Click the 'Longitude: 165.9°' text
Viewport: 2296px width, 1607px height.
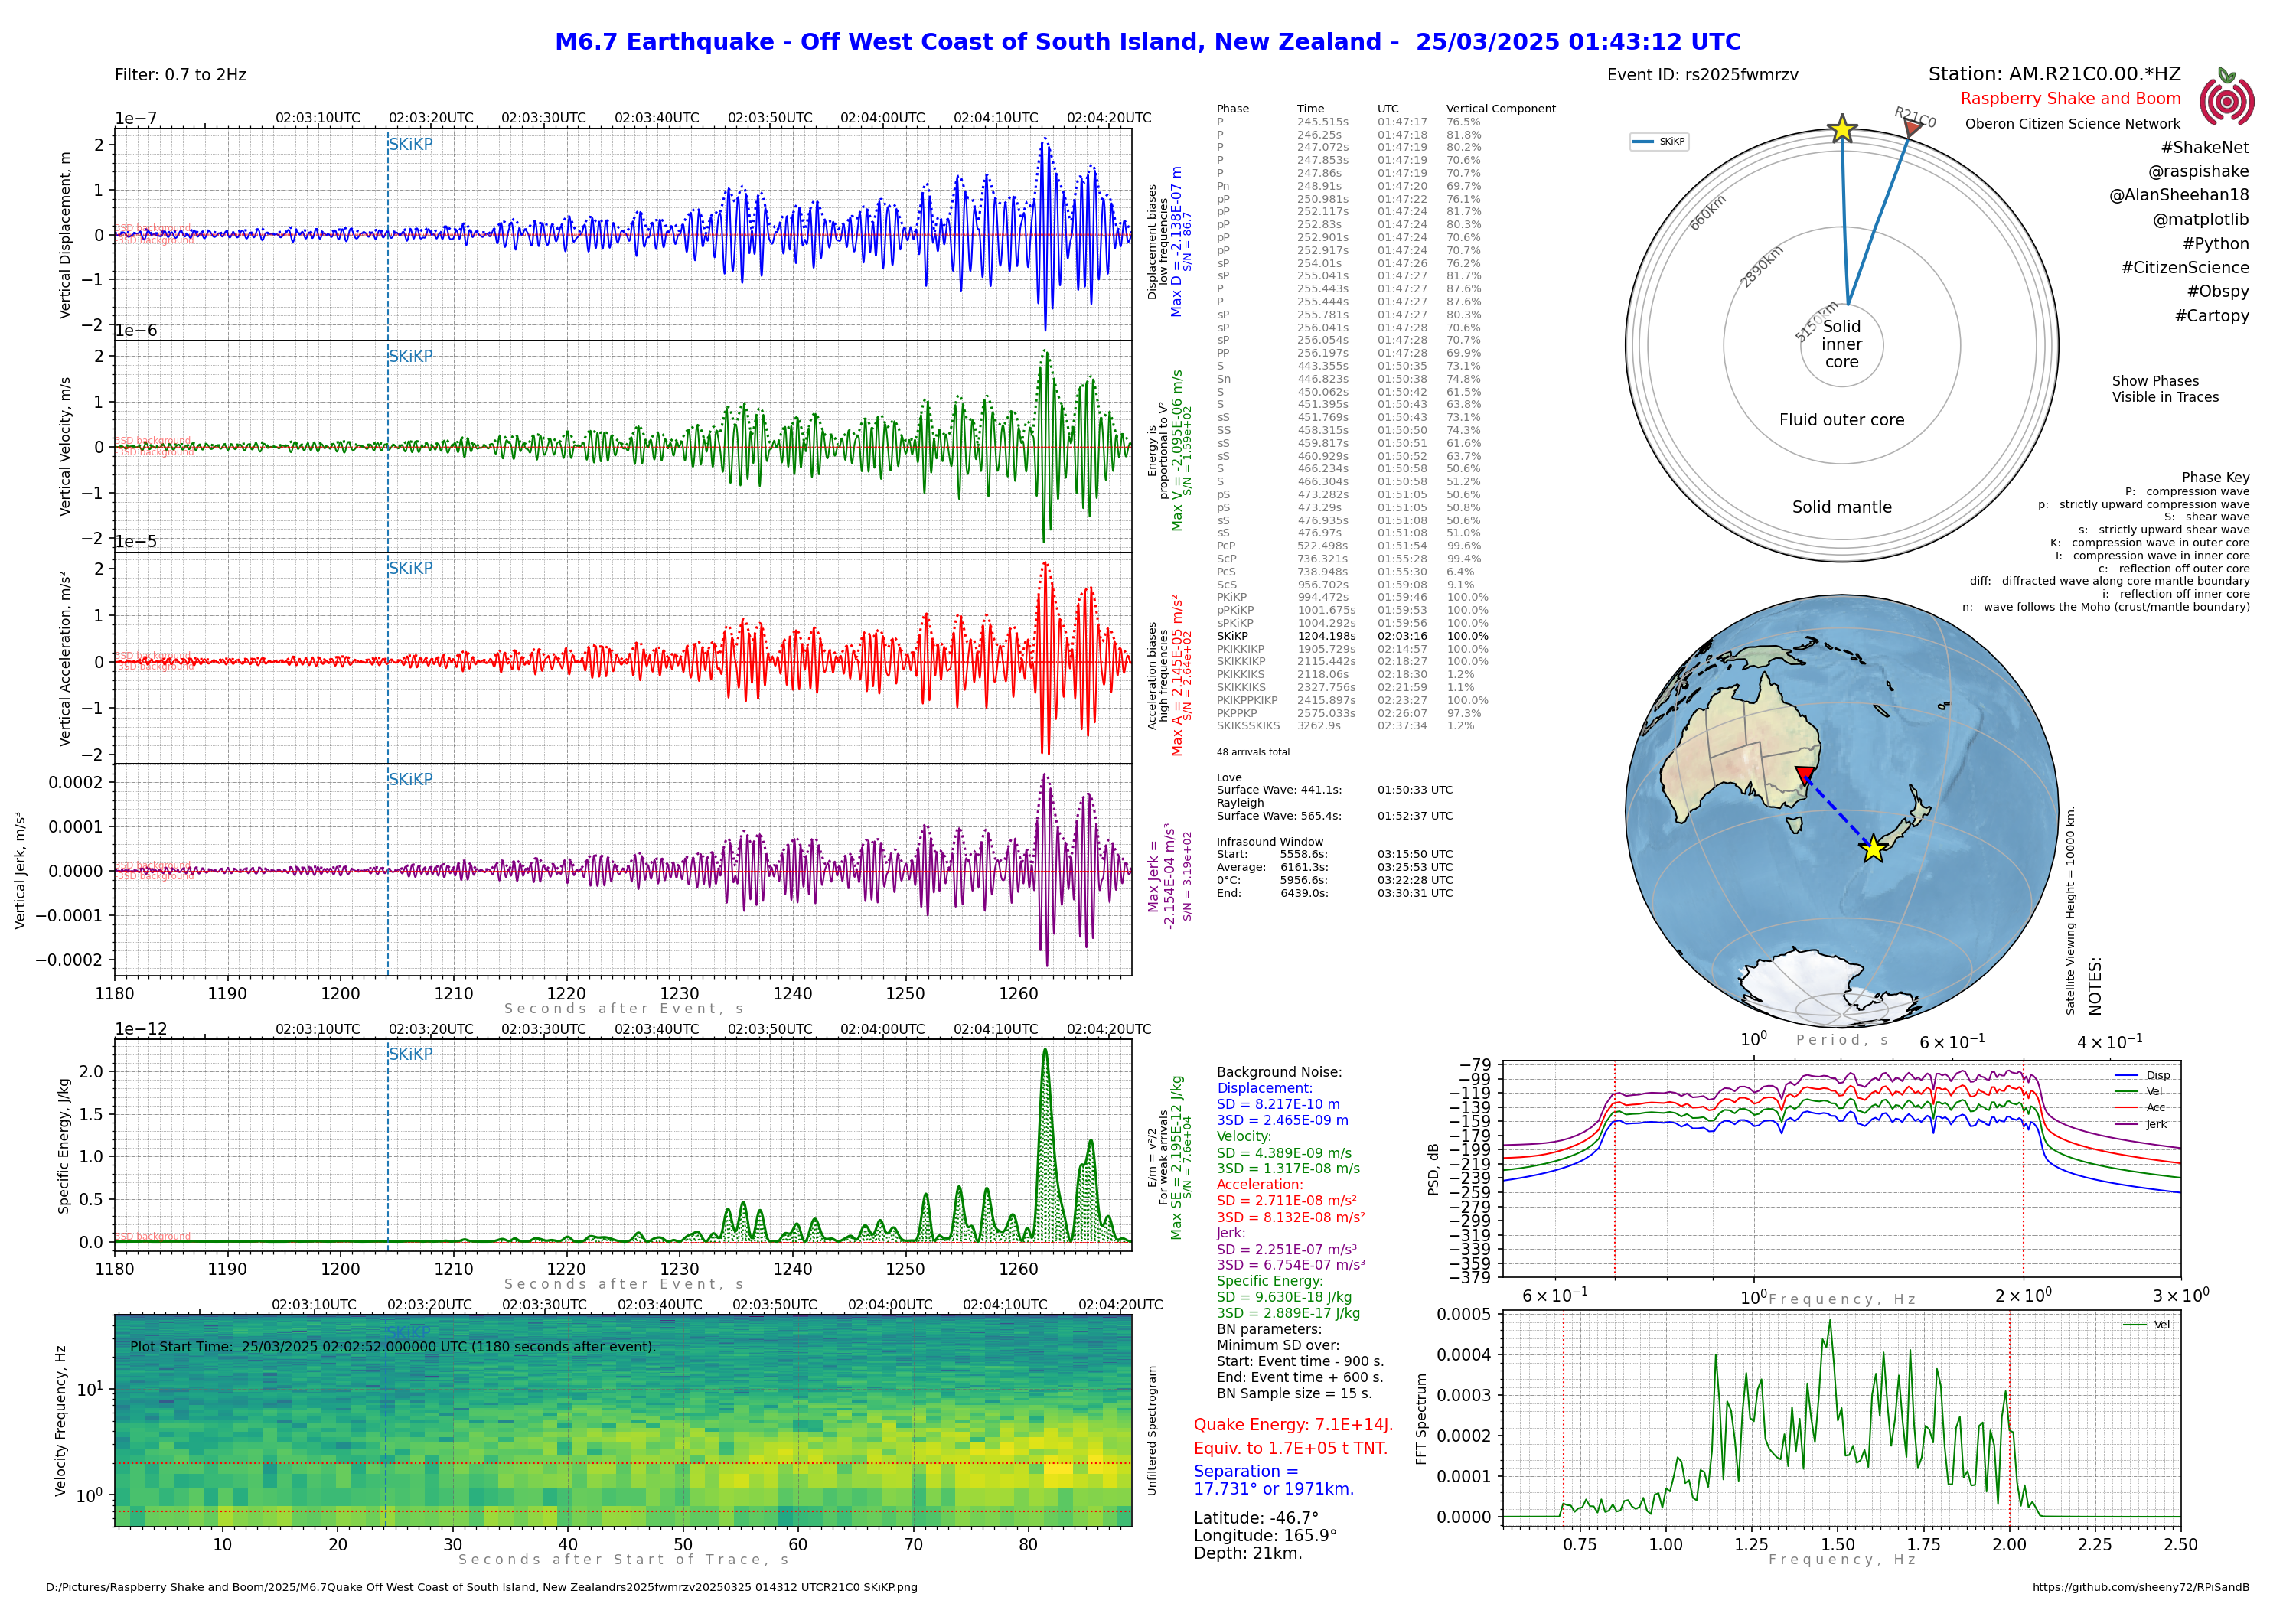click(x=1265, y=1536)
